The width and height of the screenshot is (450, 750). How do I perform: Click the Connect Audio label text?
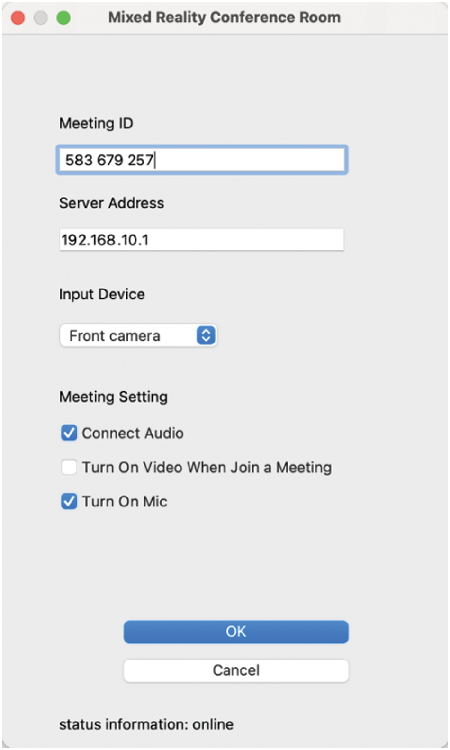point(133,433)
